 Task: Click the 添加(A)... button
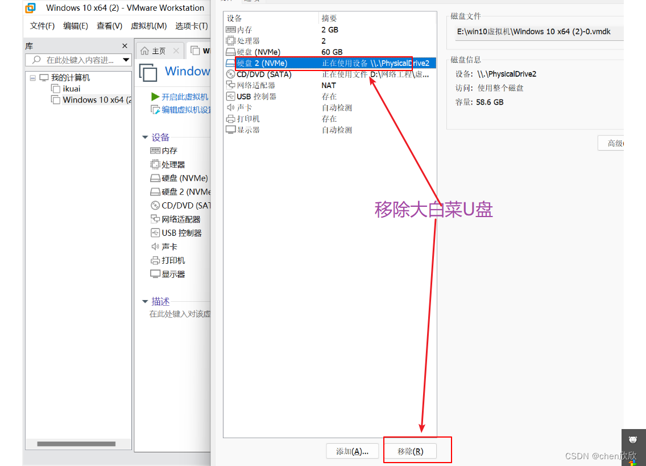coord(352,451)
